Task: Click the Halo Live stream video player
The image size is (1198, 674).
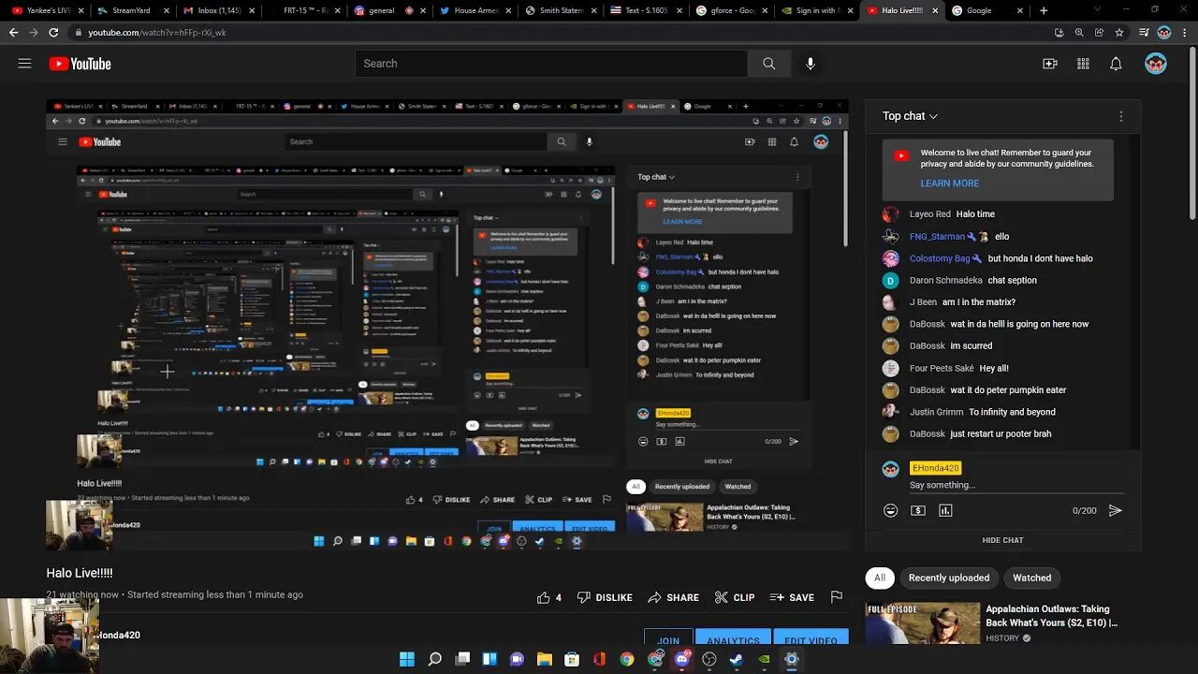Action: click(447, 325)
